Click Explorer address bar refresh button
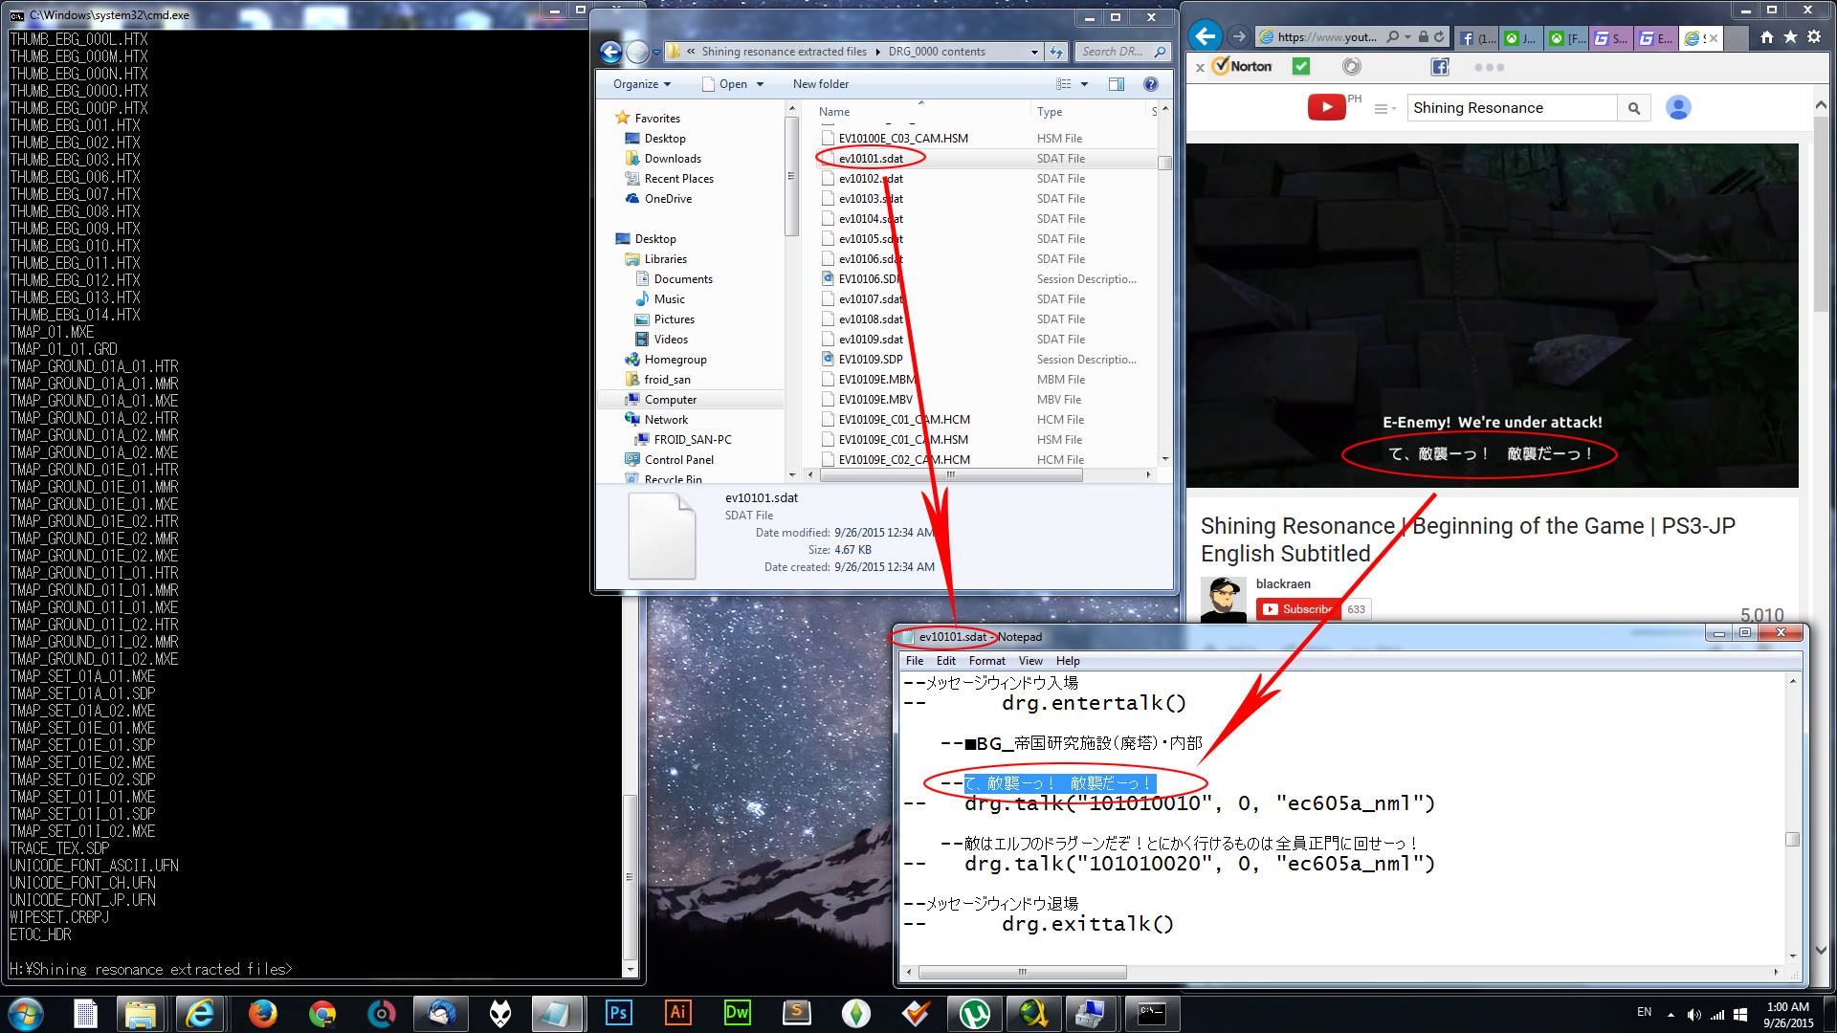The image size is (1837, 1033). pos(1056,52)
